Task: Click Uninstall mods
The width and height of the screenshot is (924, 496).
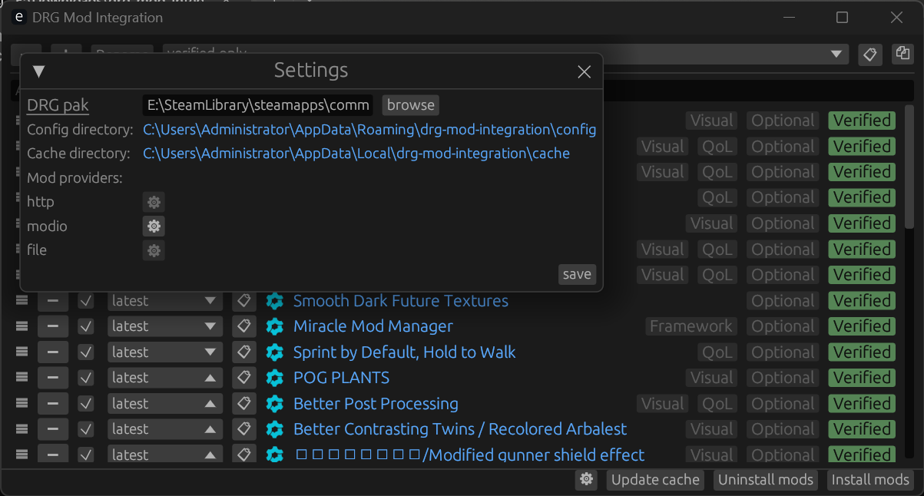Action: 766,480
